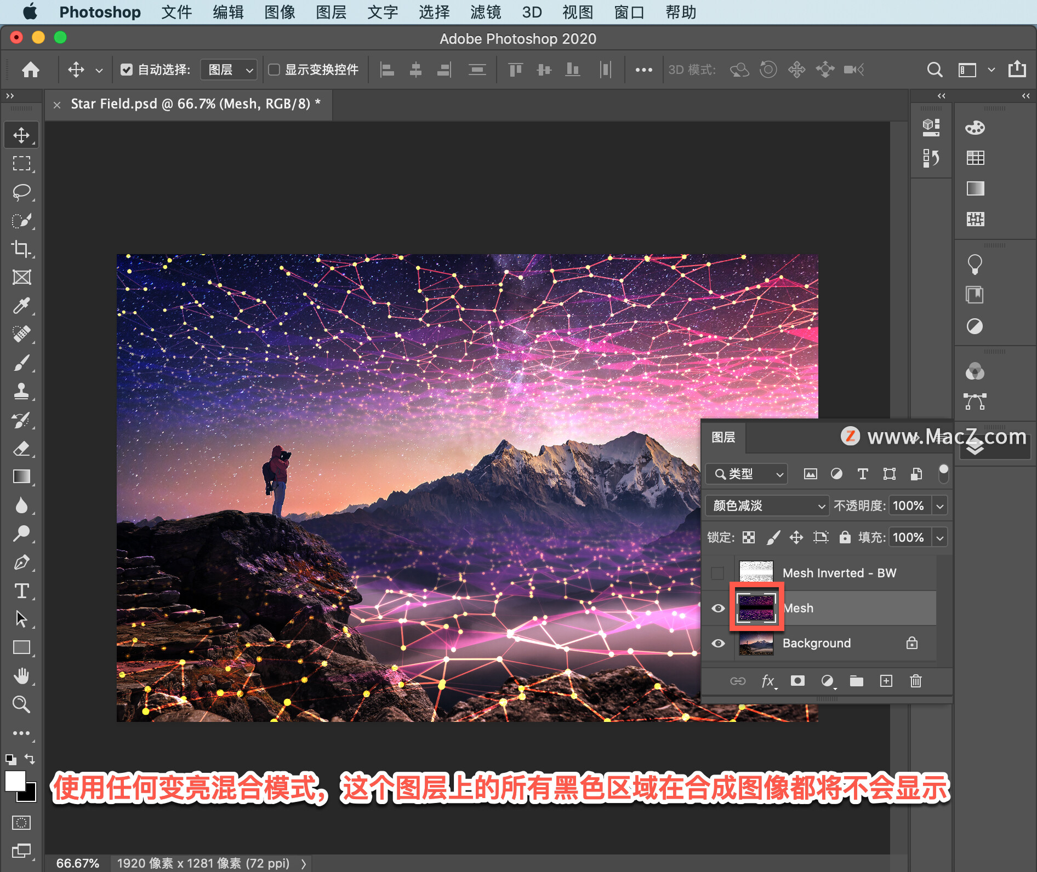The width and height of the screenshot is (1037, 872).
Task: Select the Hand tool
Action: [x=21, y=676]
